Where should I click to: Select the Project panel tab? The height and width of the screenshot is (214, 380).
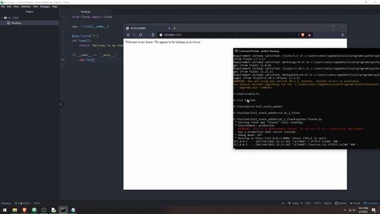30,12
